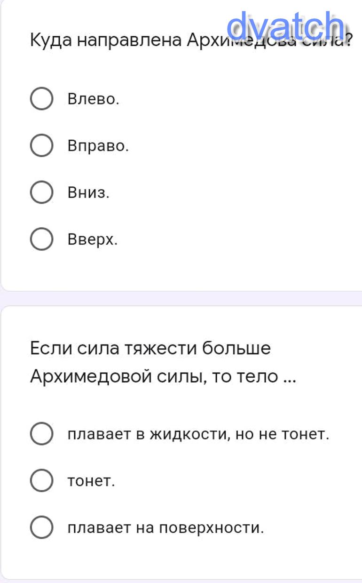362x583 pixels.
Task: Mark the Вверх radio button
Action: click(41, 240)
